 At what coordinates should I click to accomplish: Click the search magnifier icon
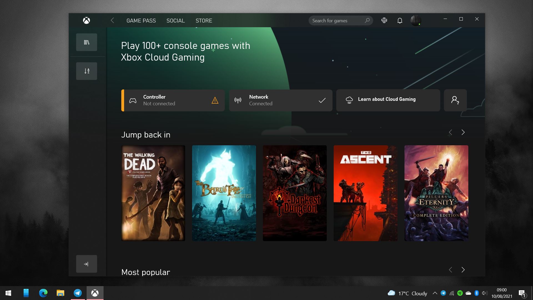click(368, 21)
